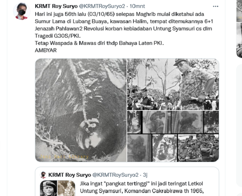
Task: Open the three-dot more options menu
Action: coord(215,6)
